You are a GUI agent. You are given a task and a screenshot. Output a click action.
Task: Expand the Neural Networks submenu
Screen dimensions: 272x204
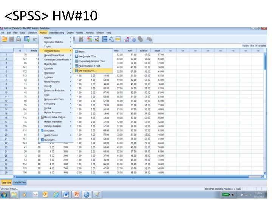pos(56,82)
